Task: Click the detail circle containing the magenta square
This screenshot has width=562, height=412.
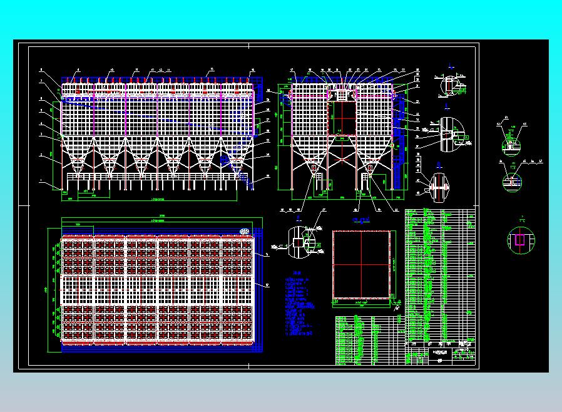Action: pyautogui.click(x=521, y=240)
